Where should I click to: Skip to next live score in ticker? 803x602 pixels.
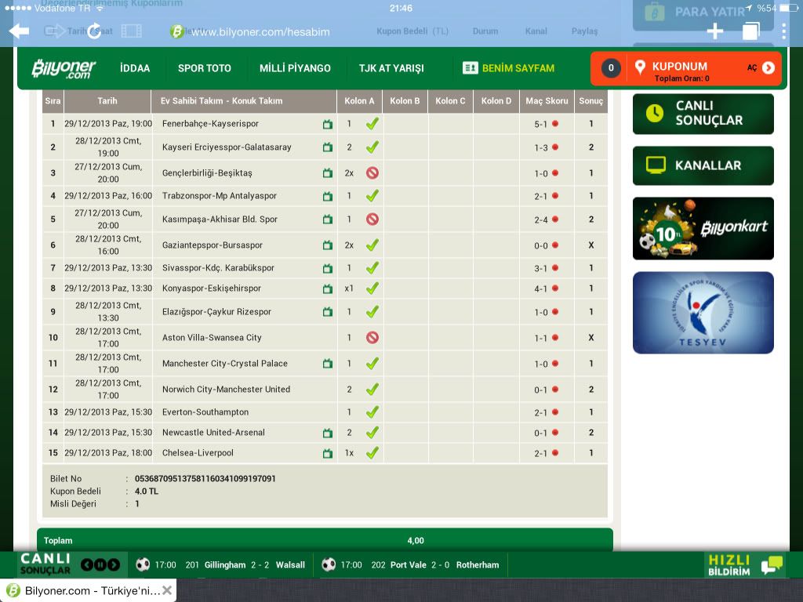coord(114,564)
